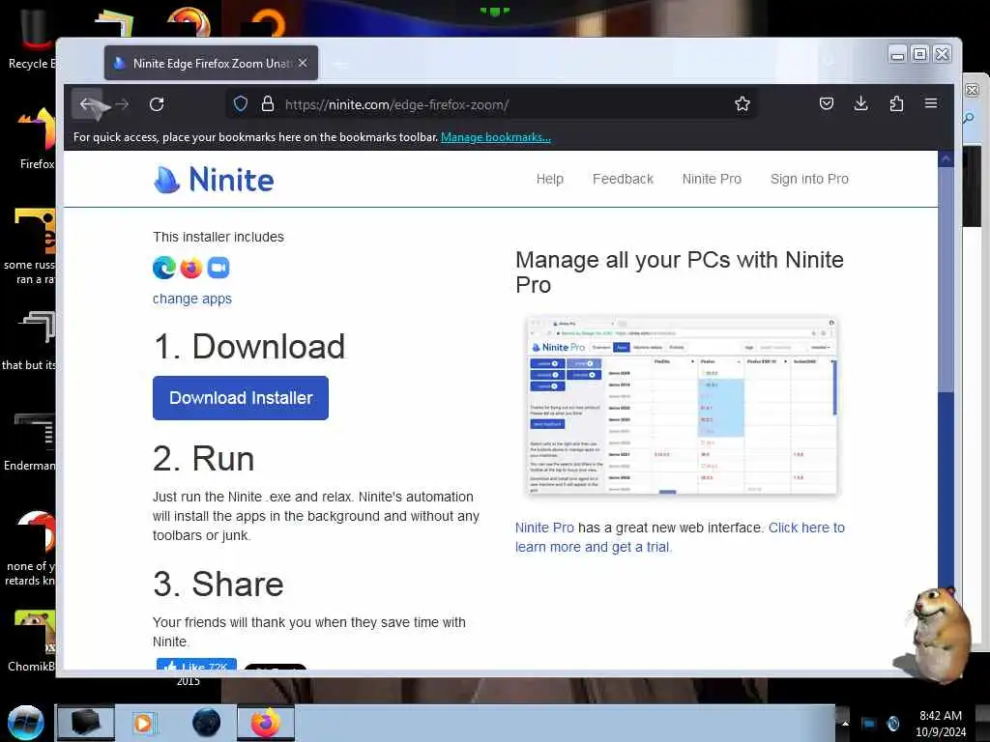This screenshot has width=990, height=742.
Task: Open the Firefox downloads panel
Action: 860,103
